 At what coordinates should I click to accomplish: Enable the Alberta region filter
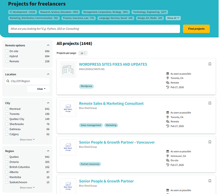pyautogui.click(x=7, y=172)
